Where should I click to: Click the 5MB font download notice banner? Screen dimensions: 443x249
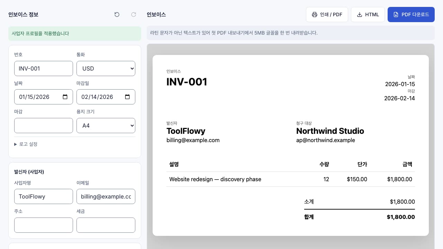tap(291, 33)
